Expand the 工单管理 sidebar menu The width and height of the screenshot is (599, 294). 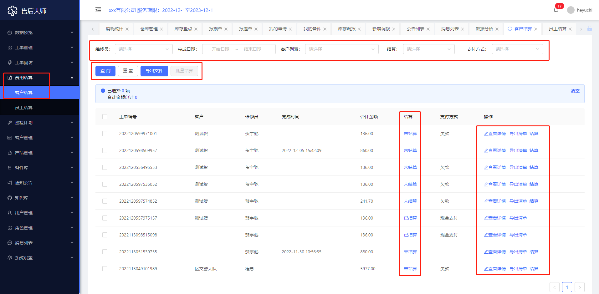40,48
